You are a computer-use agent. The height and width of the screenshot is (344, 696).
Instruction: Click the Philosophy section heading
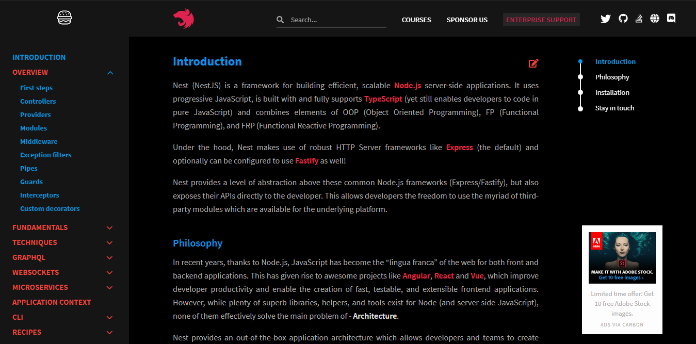[198, 243]
